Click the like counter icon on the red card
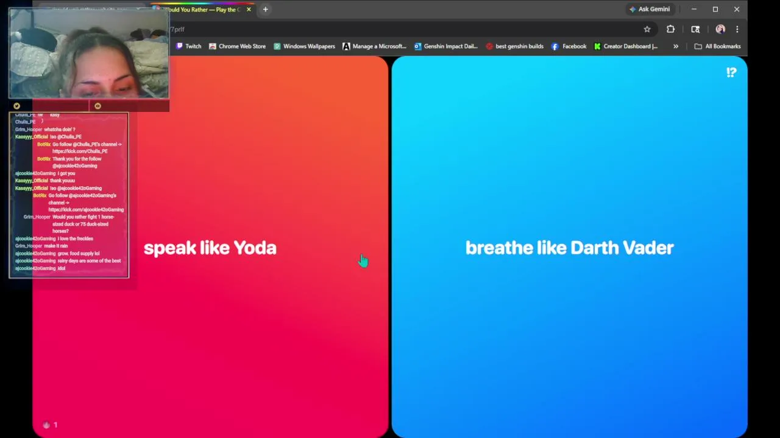 46,425
